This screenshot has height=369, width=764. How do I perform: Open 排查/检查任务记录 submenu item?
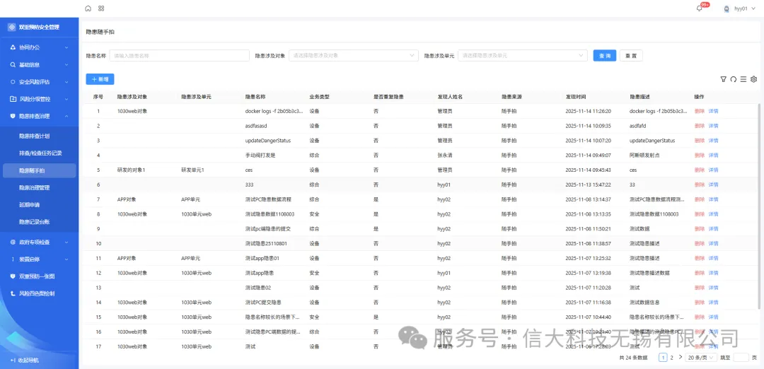pos(40,153)
